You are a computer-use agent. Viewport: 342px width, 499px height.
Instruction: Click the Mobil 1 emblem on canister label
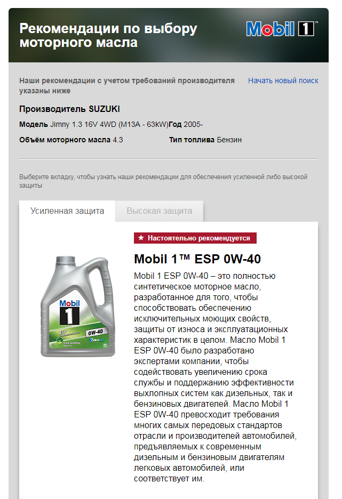click(69, 312)
